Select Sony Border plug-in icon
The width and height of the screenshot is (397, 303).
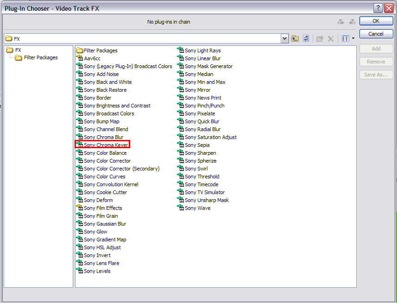80,97
